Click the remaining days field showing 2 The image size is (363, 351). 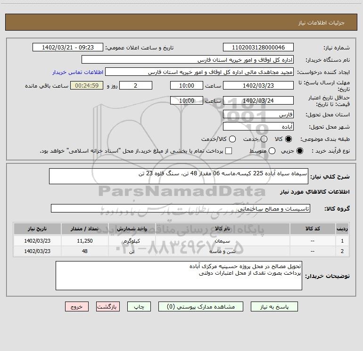pyautogui.click(x=136, y=85)
